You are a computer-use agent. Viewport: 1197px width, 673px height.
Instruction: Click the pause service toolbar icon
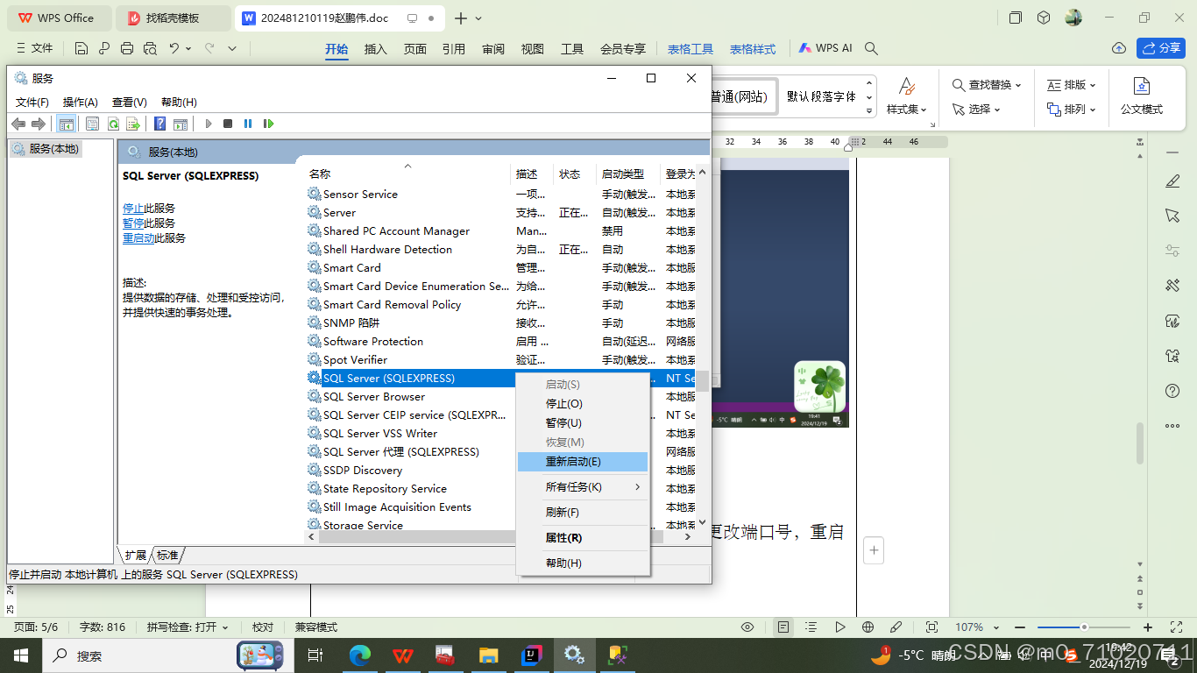pyautogui.click(x=248, y=124)
